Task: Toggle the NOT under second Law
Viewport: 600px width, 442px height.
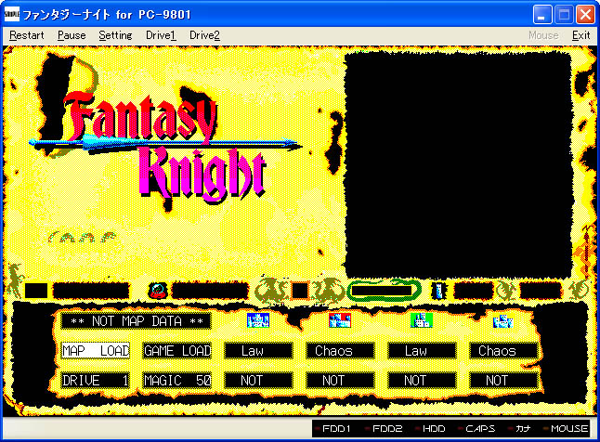Action: click(x=422, y=381)
